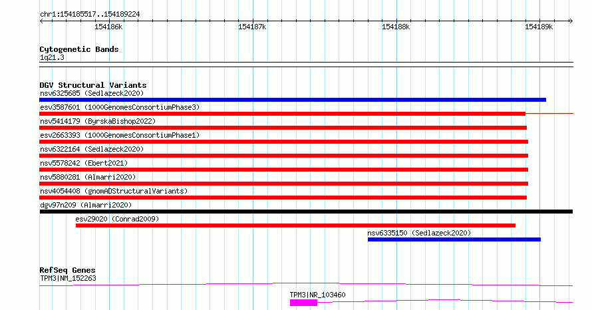Open the nsv5414179 (ByrskaBishop2022) label

(x=98, y=121)
